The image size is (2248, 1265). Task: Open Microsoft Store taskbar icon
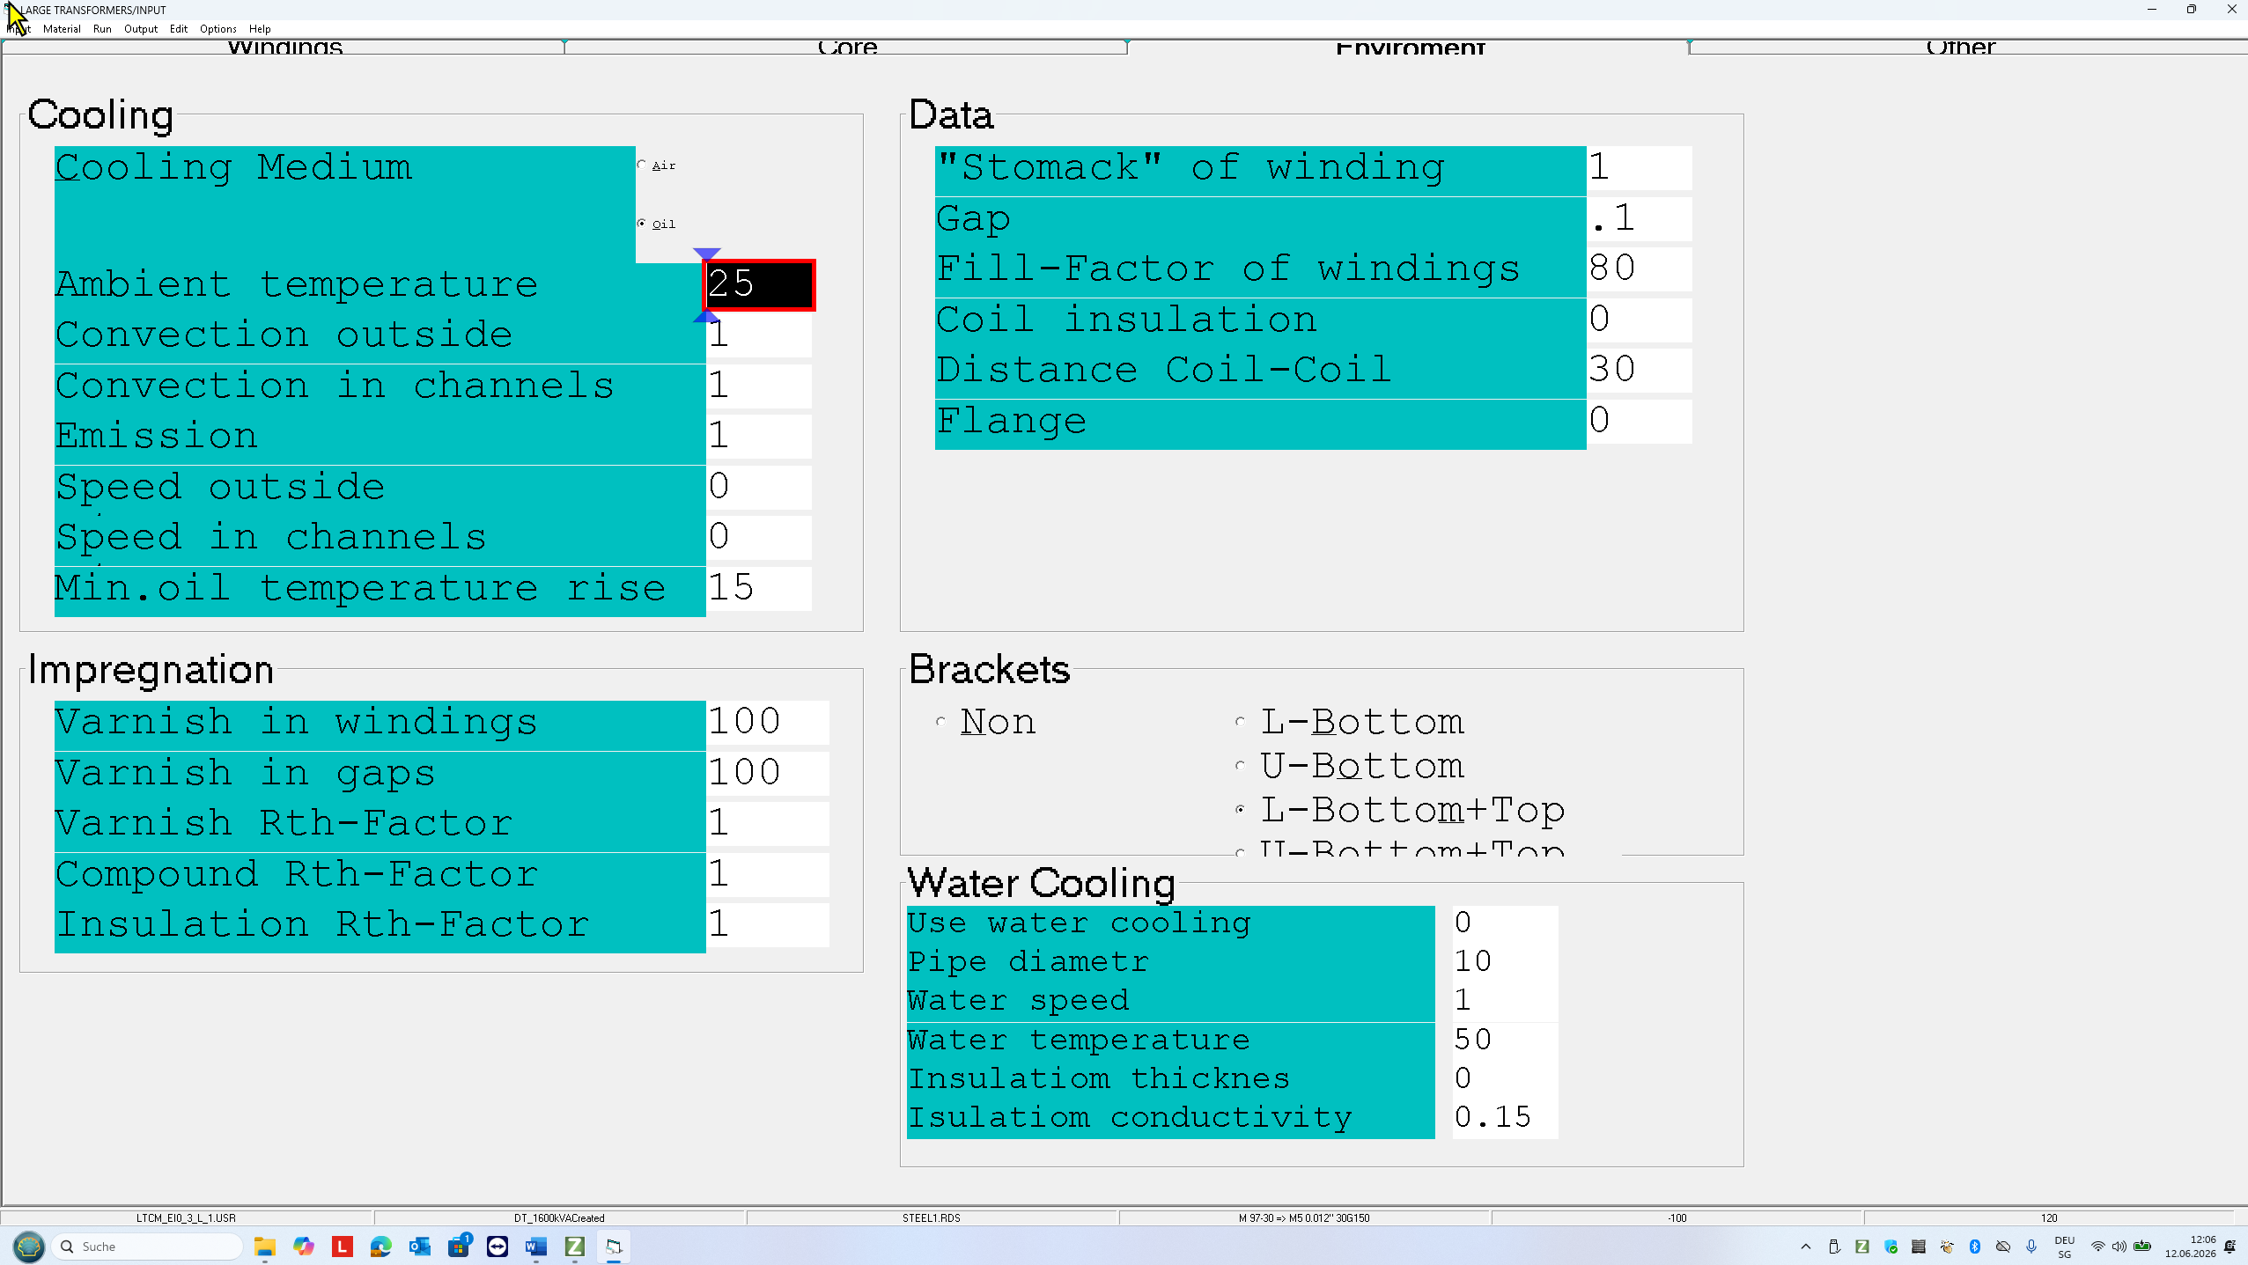[459, 1247]
